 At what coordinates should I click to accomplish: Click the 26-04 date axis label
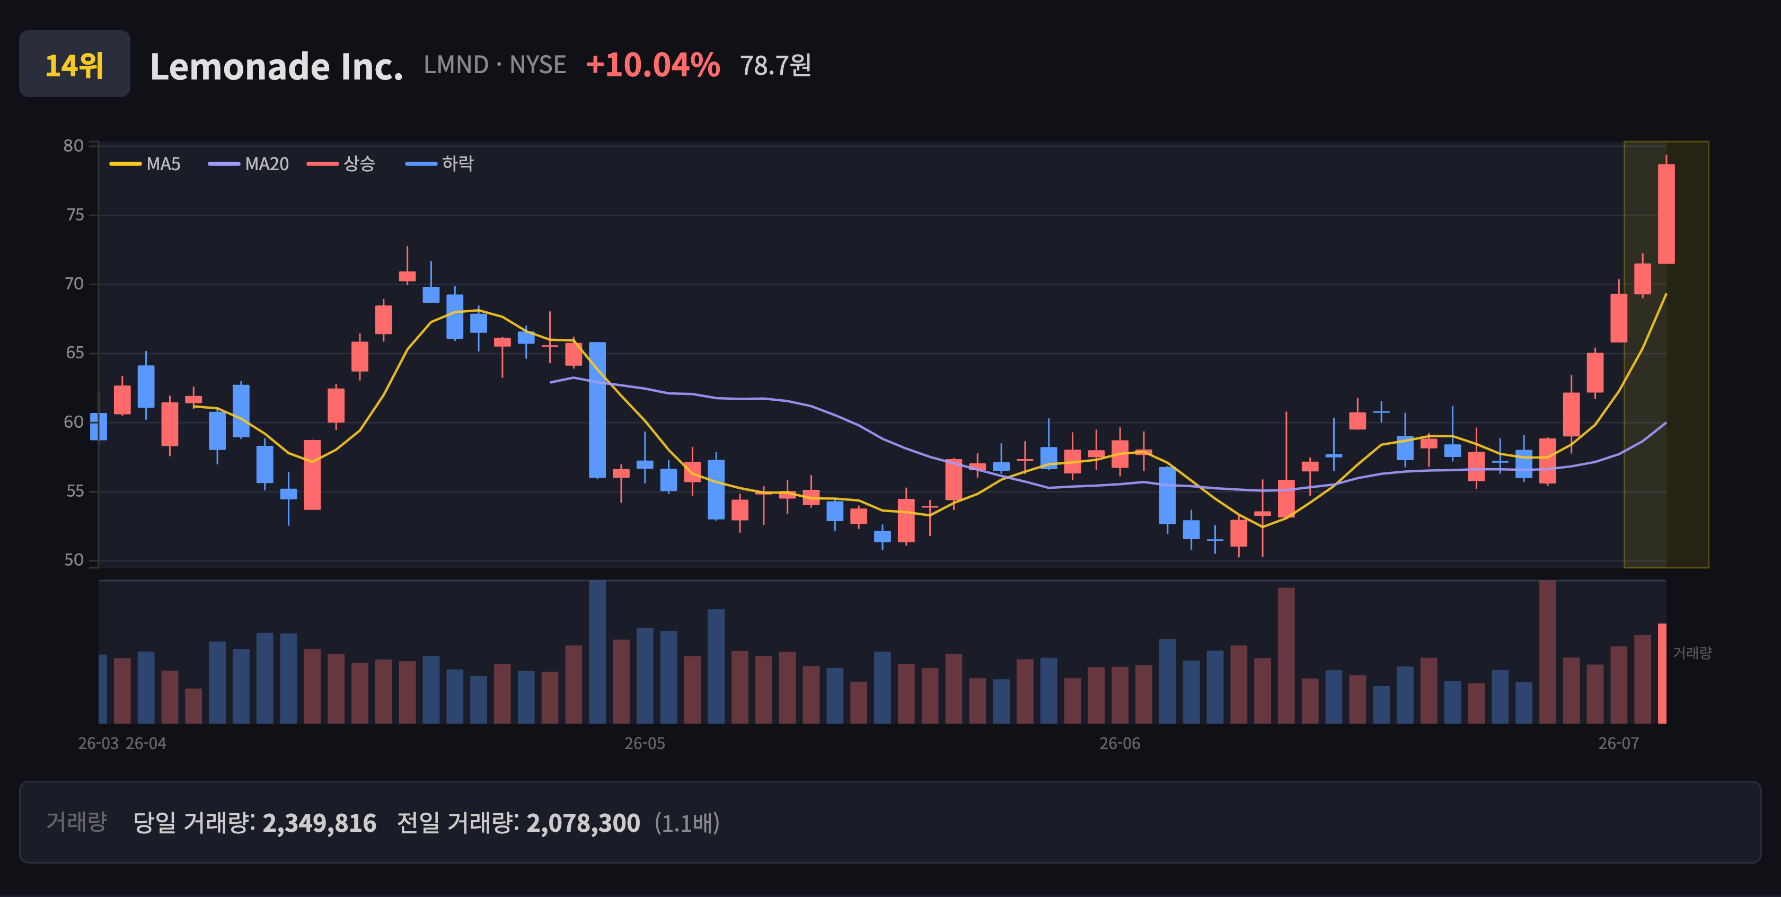[146, 744]
